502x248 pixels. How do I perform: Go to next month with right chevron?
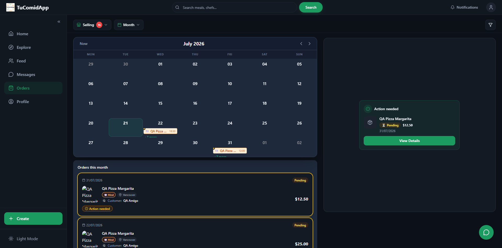point(309,44)
